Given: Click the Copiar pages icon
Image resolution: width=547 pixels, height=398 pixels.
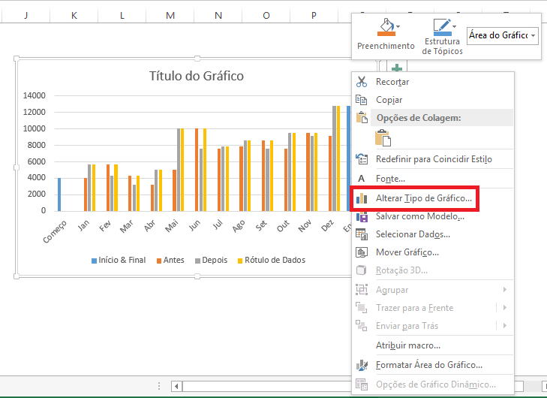Looking at the screenshot, I should coord(362,100).
